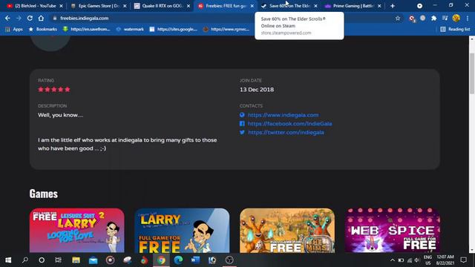Open the en.savefrom bookmark

click(x=87, y=30)
